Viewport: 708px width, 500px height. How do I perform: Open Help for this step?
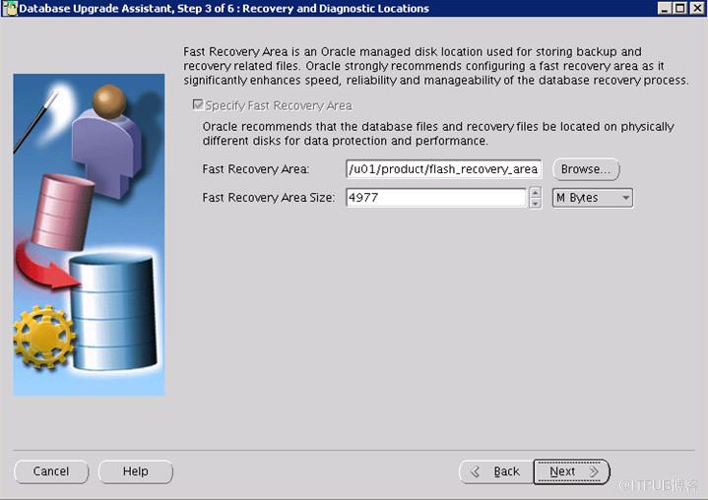click(x=136, y=471)
